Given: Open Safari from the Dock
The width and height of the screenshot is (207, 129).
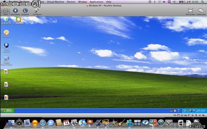Looking at the screenshot, I should pos(43,123).
